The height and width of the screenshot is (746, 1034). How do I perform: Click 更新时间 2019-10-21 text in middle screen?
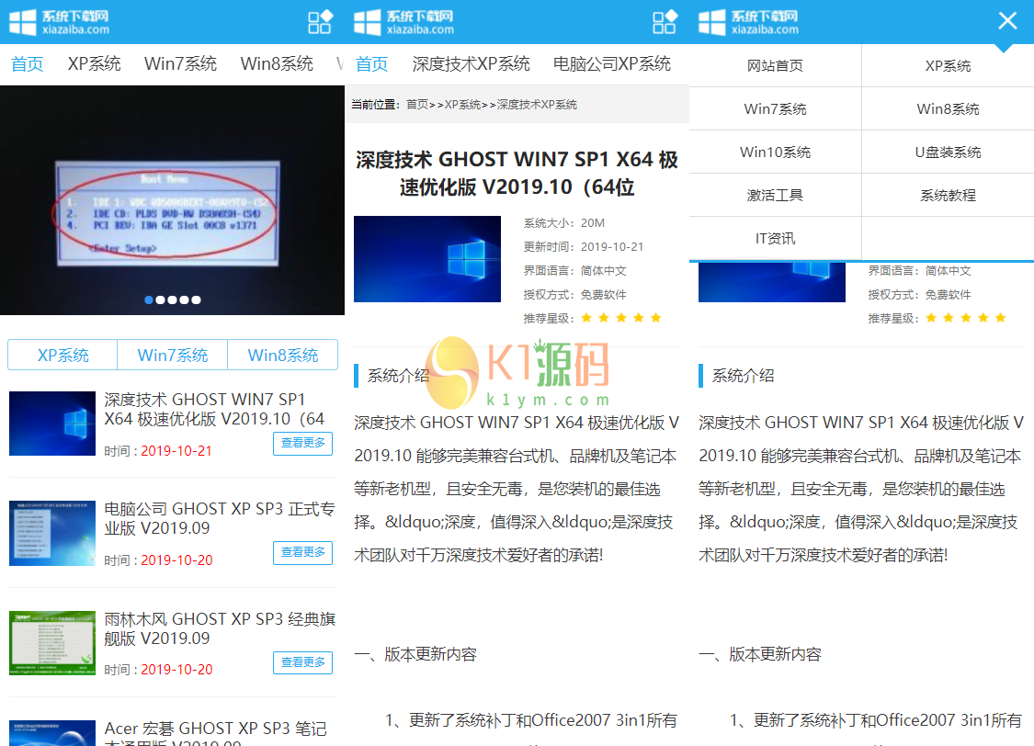point(584,247)
